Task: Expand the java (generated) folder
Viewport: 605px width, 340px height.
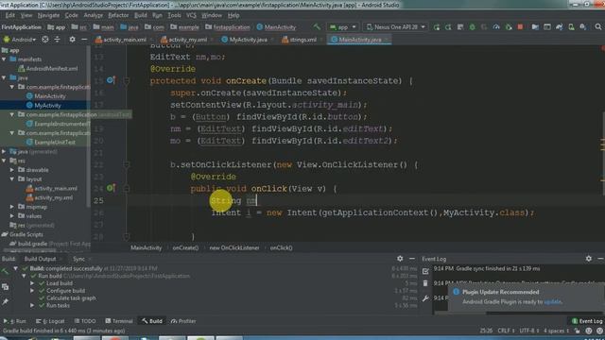Action: [4, 151]
